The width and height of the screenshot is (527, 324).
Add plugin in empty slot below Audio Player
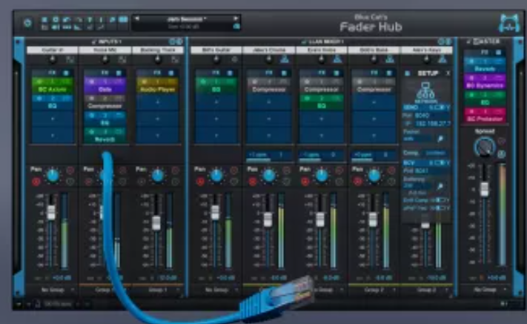coord(158,102)
